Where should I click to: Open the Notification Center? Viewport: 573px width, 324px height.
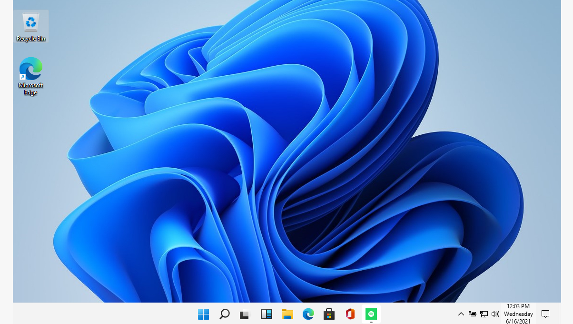click(x=545, y=314)
